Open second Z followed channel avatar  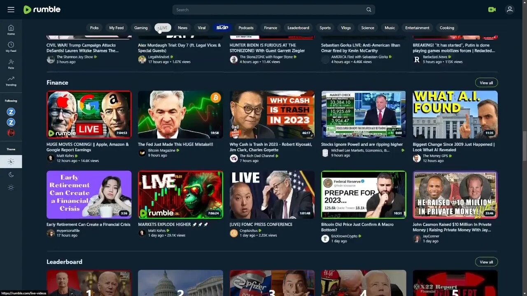(x=11, y=122)
